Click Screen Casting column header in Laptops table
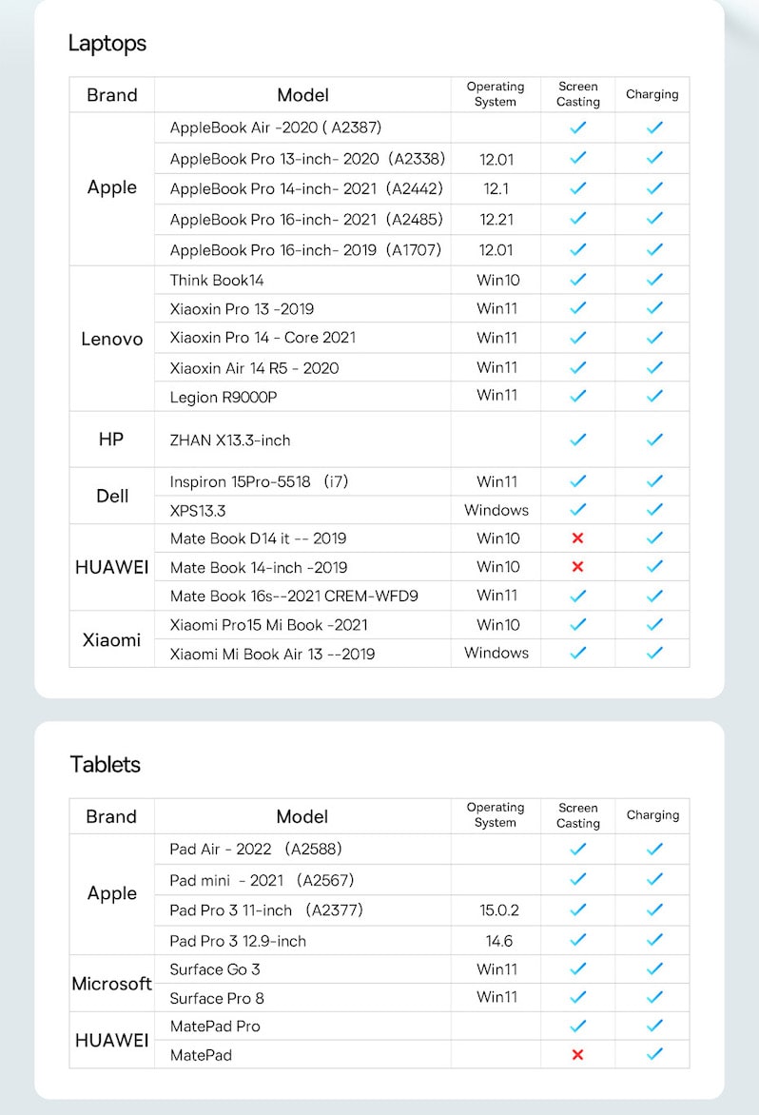Screen dimensions: 759x1115 (x=577, y=94)
